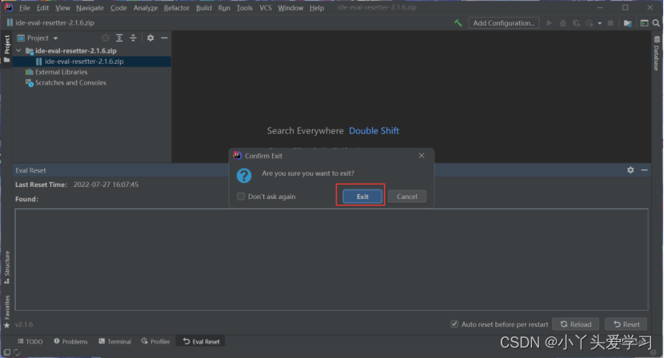Toggle Auto reset before per restart checkbox

click(454, 324)
